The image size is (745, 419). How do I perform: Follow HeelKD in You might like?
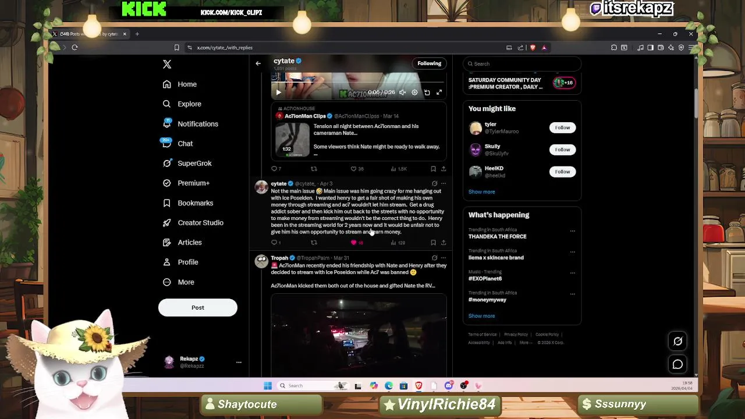coord(562,172)
